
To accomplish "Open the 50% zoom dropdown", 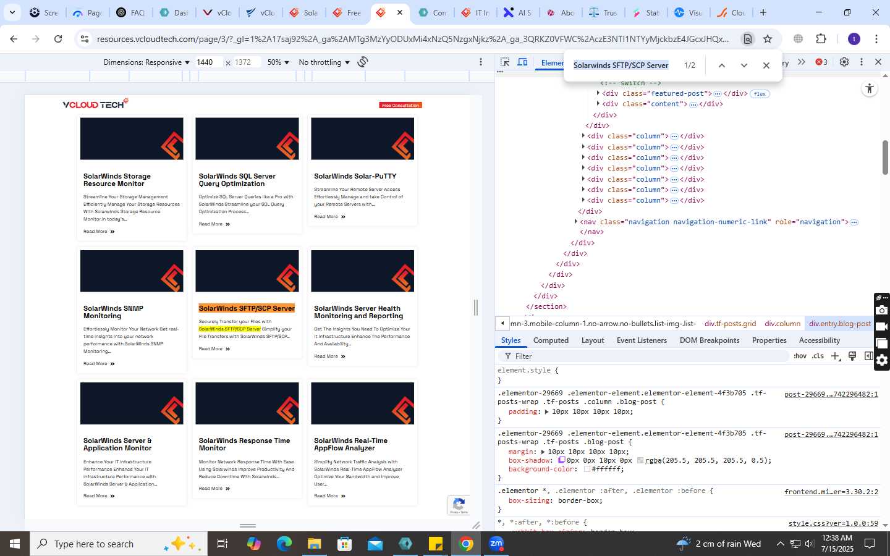I will coord(278,62).
